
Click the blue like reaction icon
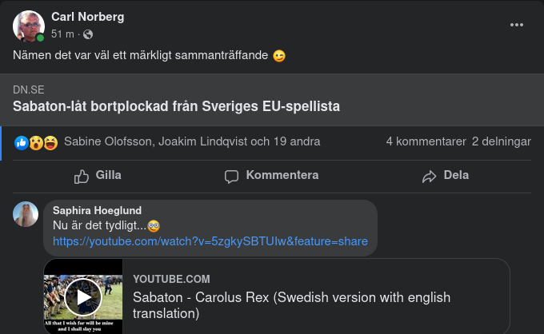pyautogui.click(x=22, y=142)
